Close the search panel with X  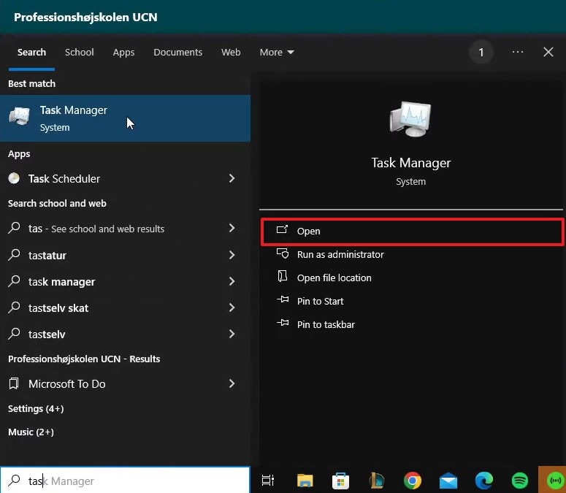point(548,52)
